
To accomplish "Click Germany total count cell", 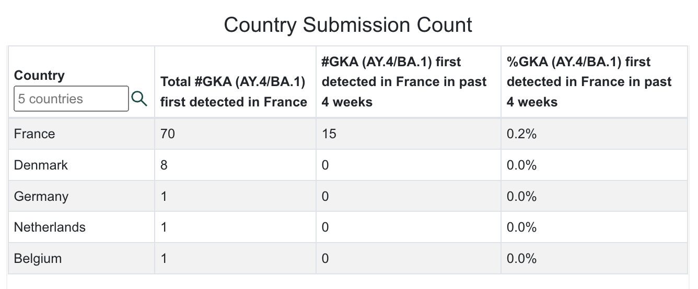I will (x=235, y=196).
